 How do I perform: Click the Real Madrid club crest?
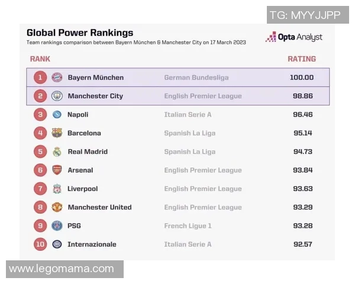[x=57, y=151]
